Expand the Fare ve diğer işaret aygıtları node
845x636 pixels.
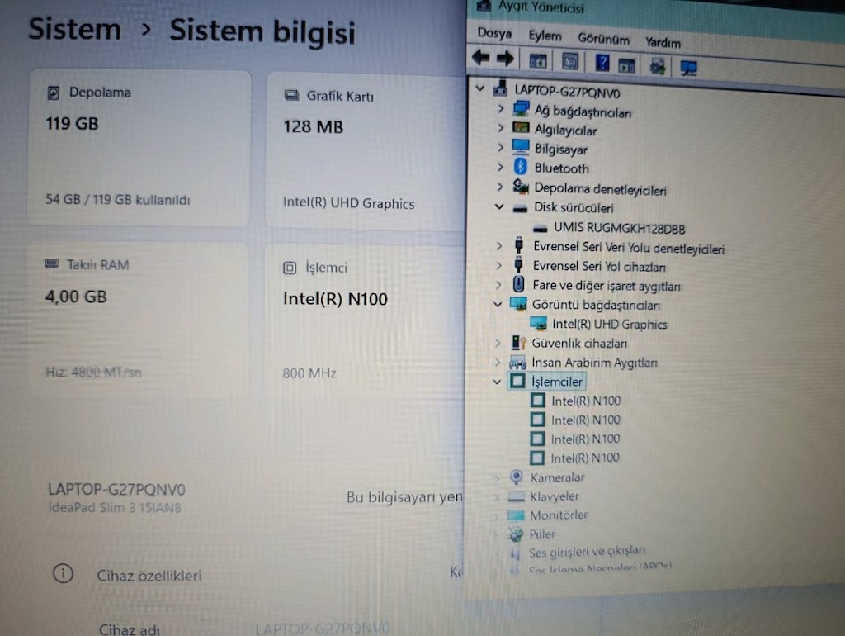coord(498,284)
